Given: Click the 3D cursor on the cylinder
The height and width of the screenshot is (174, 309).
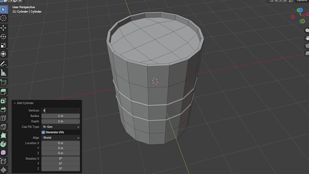Looking at the screenshot, I should (155, 81).
